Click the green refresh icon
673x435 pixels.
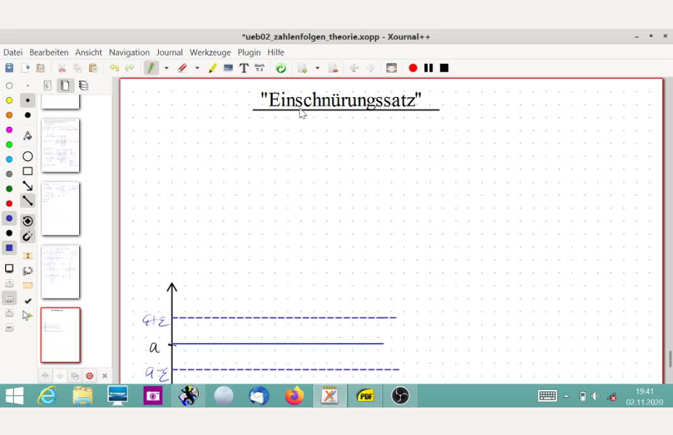pyautogui.click(x=281, y=67)
